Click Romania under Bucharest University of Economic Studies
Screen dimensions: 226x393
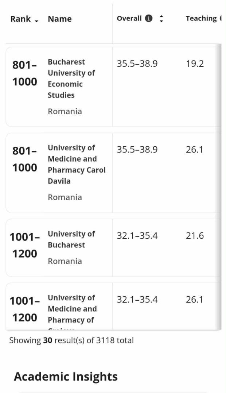[65, 111]
